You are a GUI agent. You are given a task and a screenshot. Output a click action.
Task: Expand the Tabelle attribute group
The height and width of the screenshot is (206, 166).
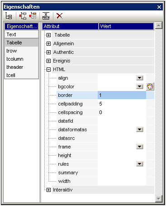click(x=48, y=35)
